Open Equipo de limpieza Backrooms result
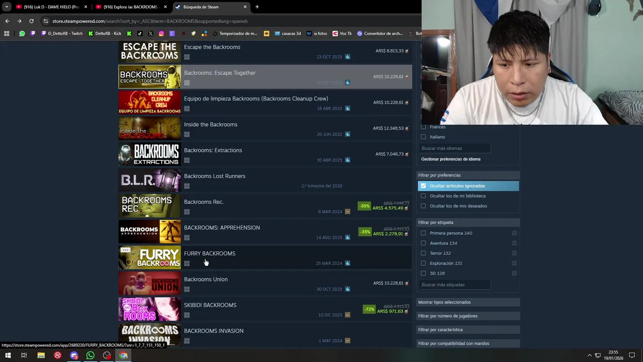643x362 pixels. point(265,103)
